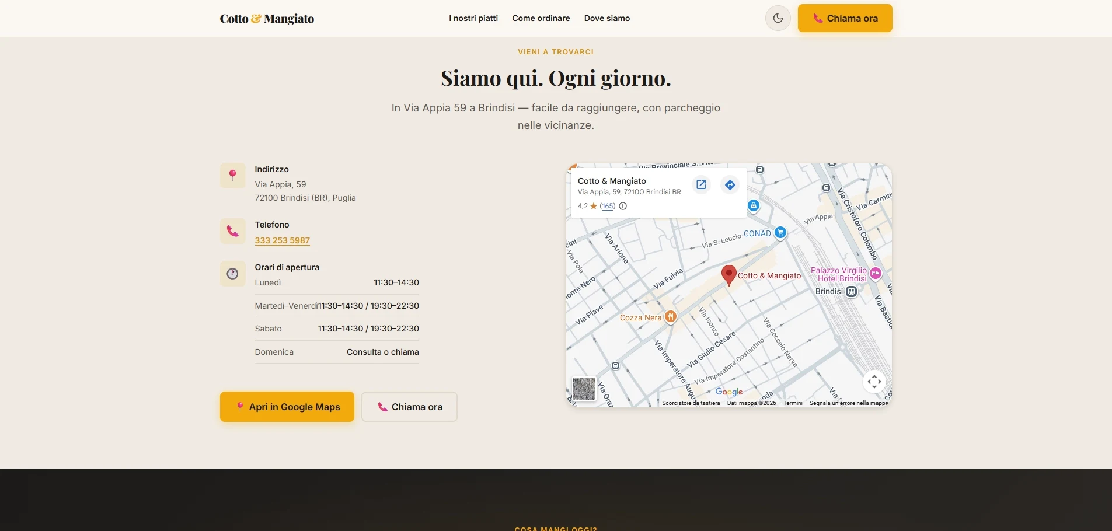Click the red Cotto & Mangiato map pin
The width and height of the screenshot is (1112, 531).
[728, 275]
